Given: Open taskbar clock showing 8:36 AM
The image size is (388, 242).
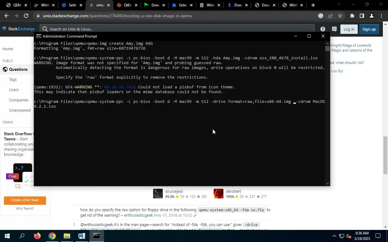Looking at the screenshot, I should point(362,236).
